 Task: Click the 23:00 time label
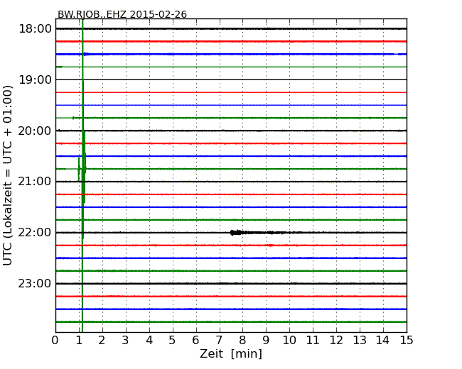coord(35,284)
